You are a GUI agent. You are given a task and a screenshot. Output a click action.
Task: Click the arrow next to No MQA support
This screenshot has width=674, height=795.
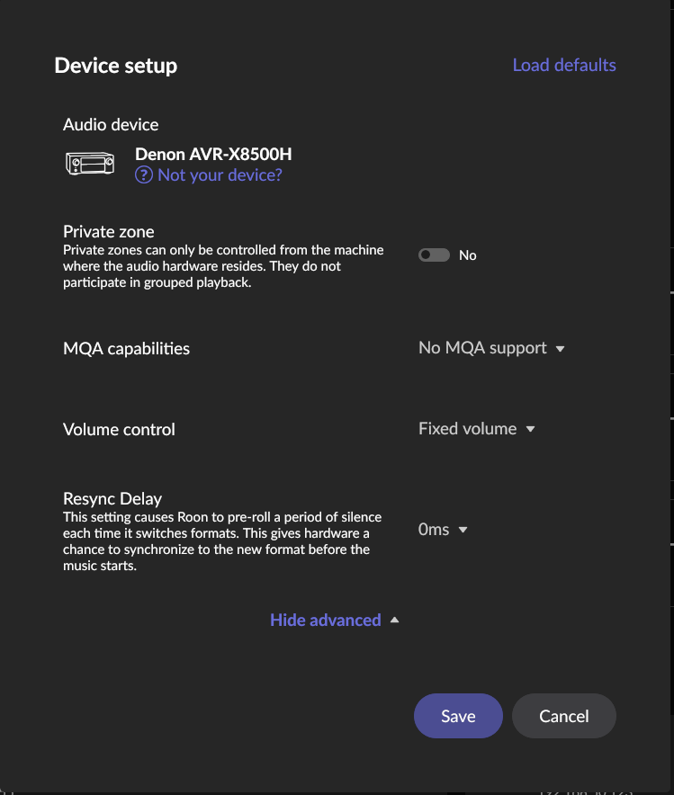(x=561, y=349)
